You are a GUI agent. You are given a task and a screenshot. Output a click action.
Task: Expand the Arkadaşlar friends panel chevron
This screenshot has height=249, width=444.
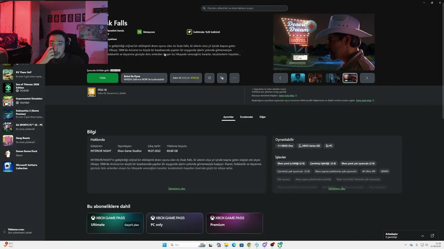point(422,236)
